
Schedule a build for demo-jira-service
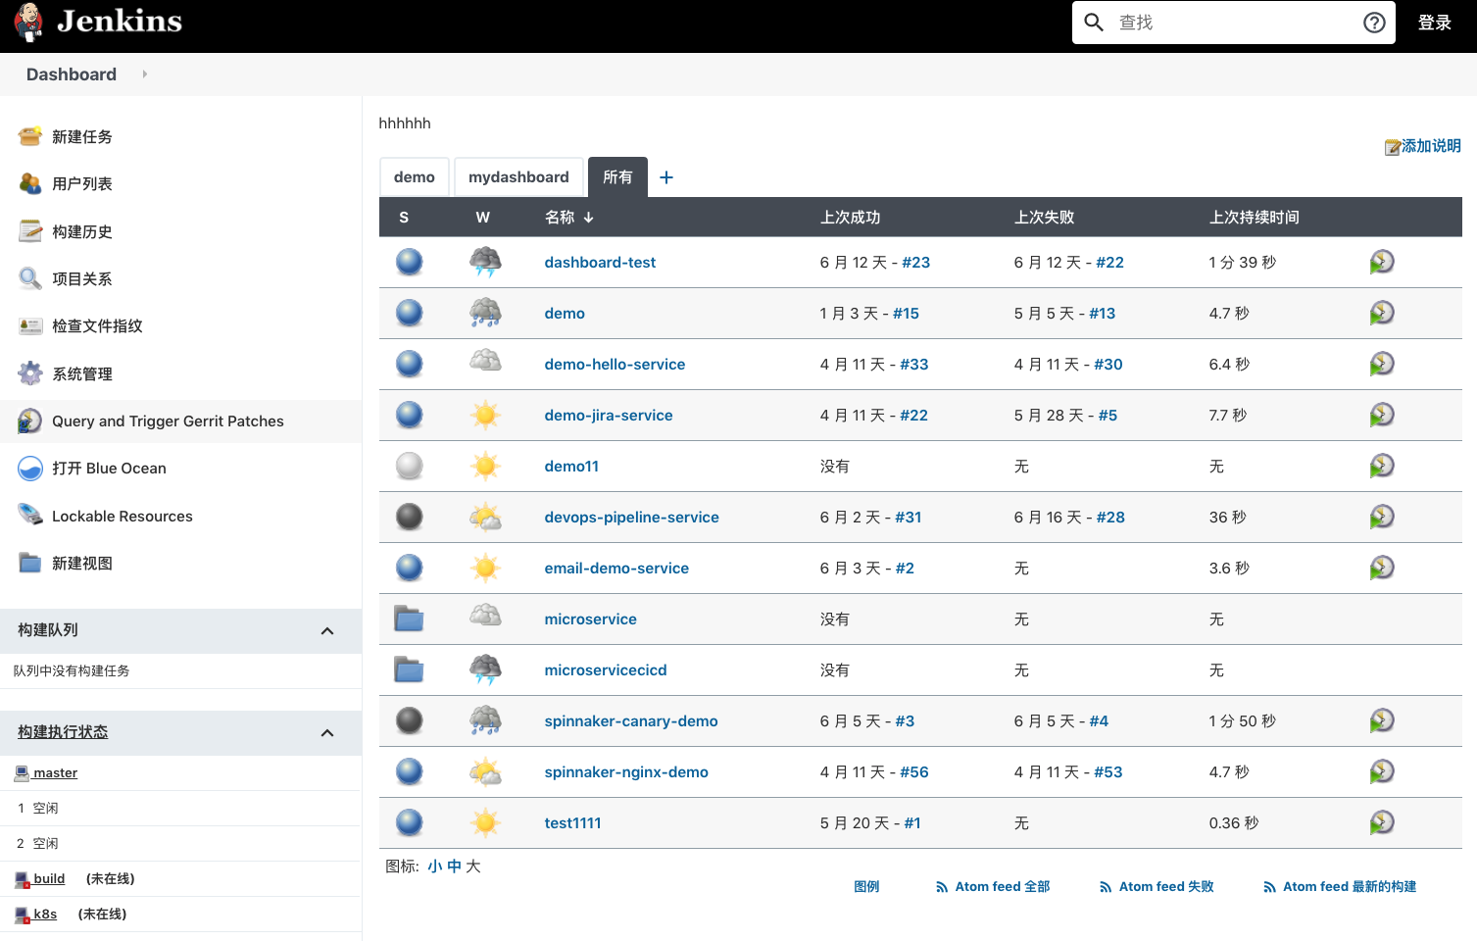tap(1382, 415)
